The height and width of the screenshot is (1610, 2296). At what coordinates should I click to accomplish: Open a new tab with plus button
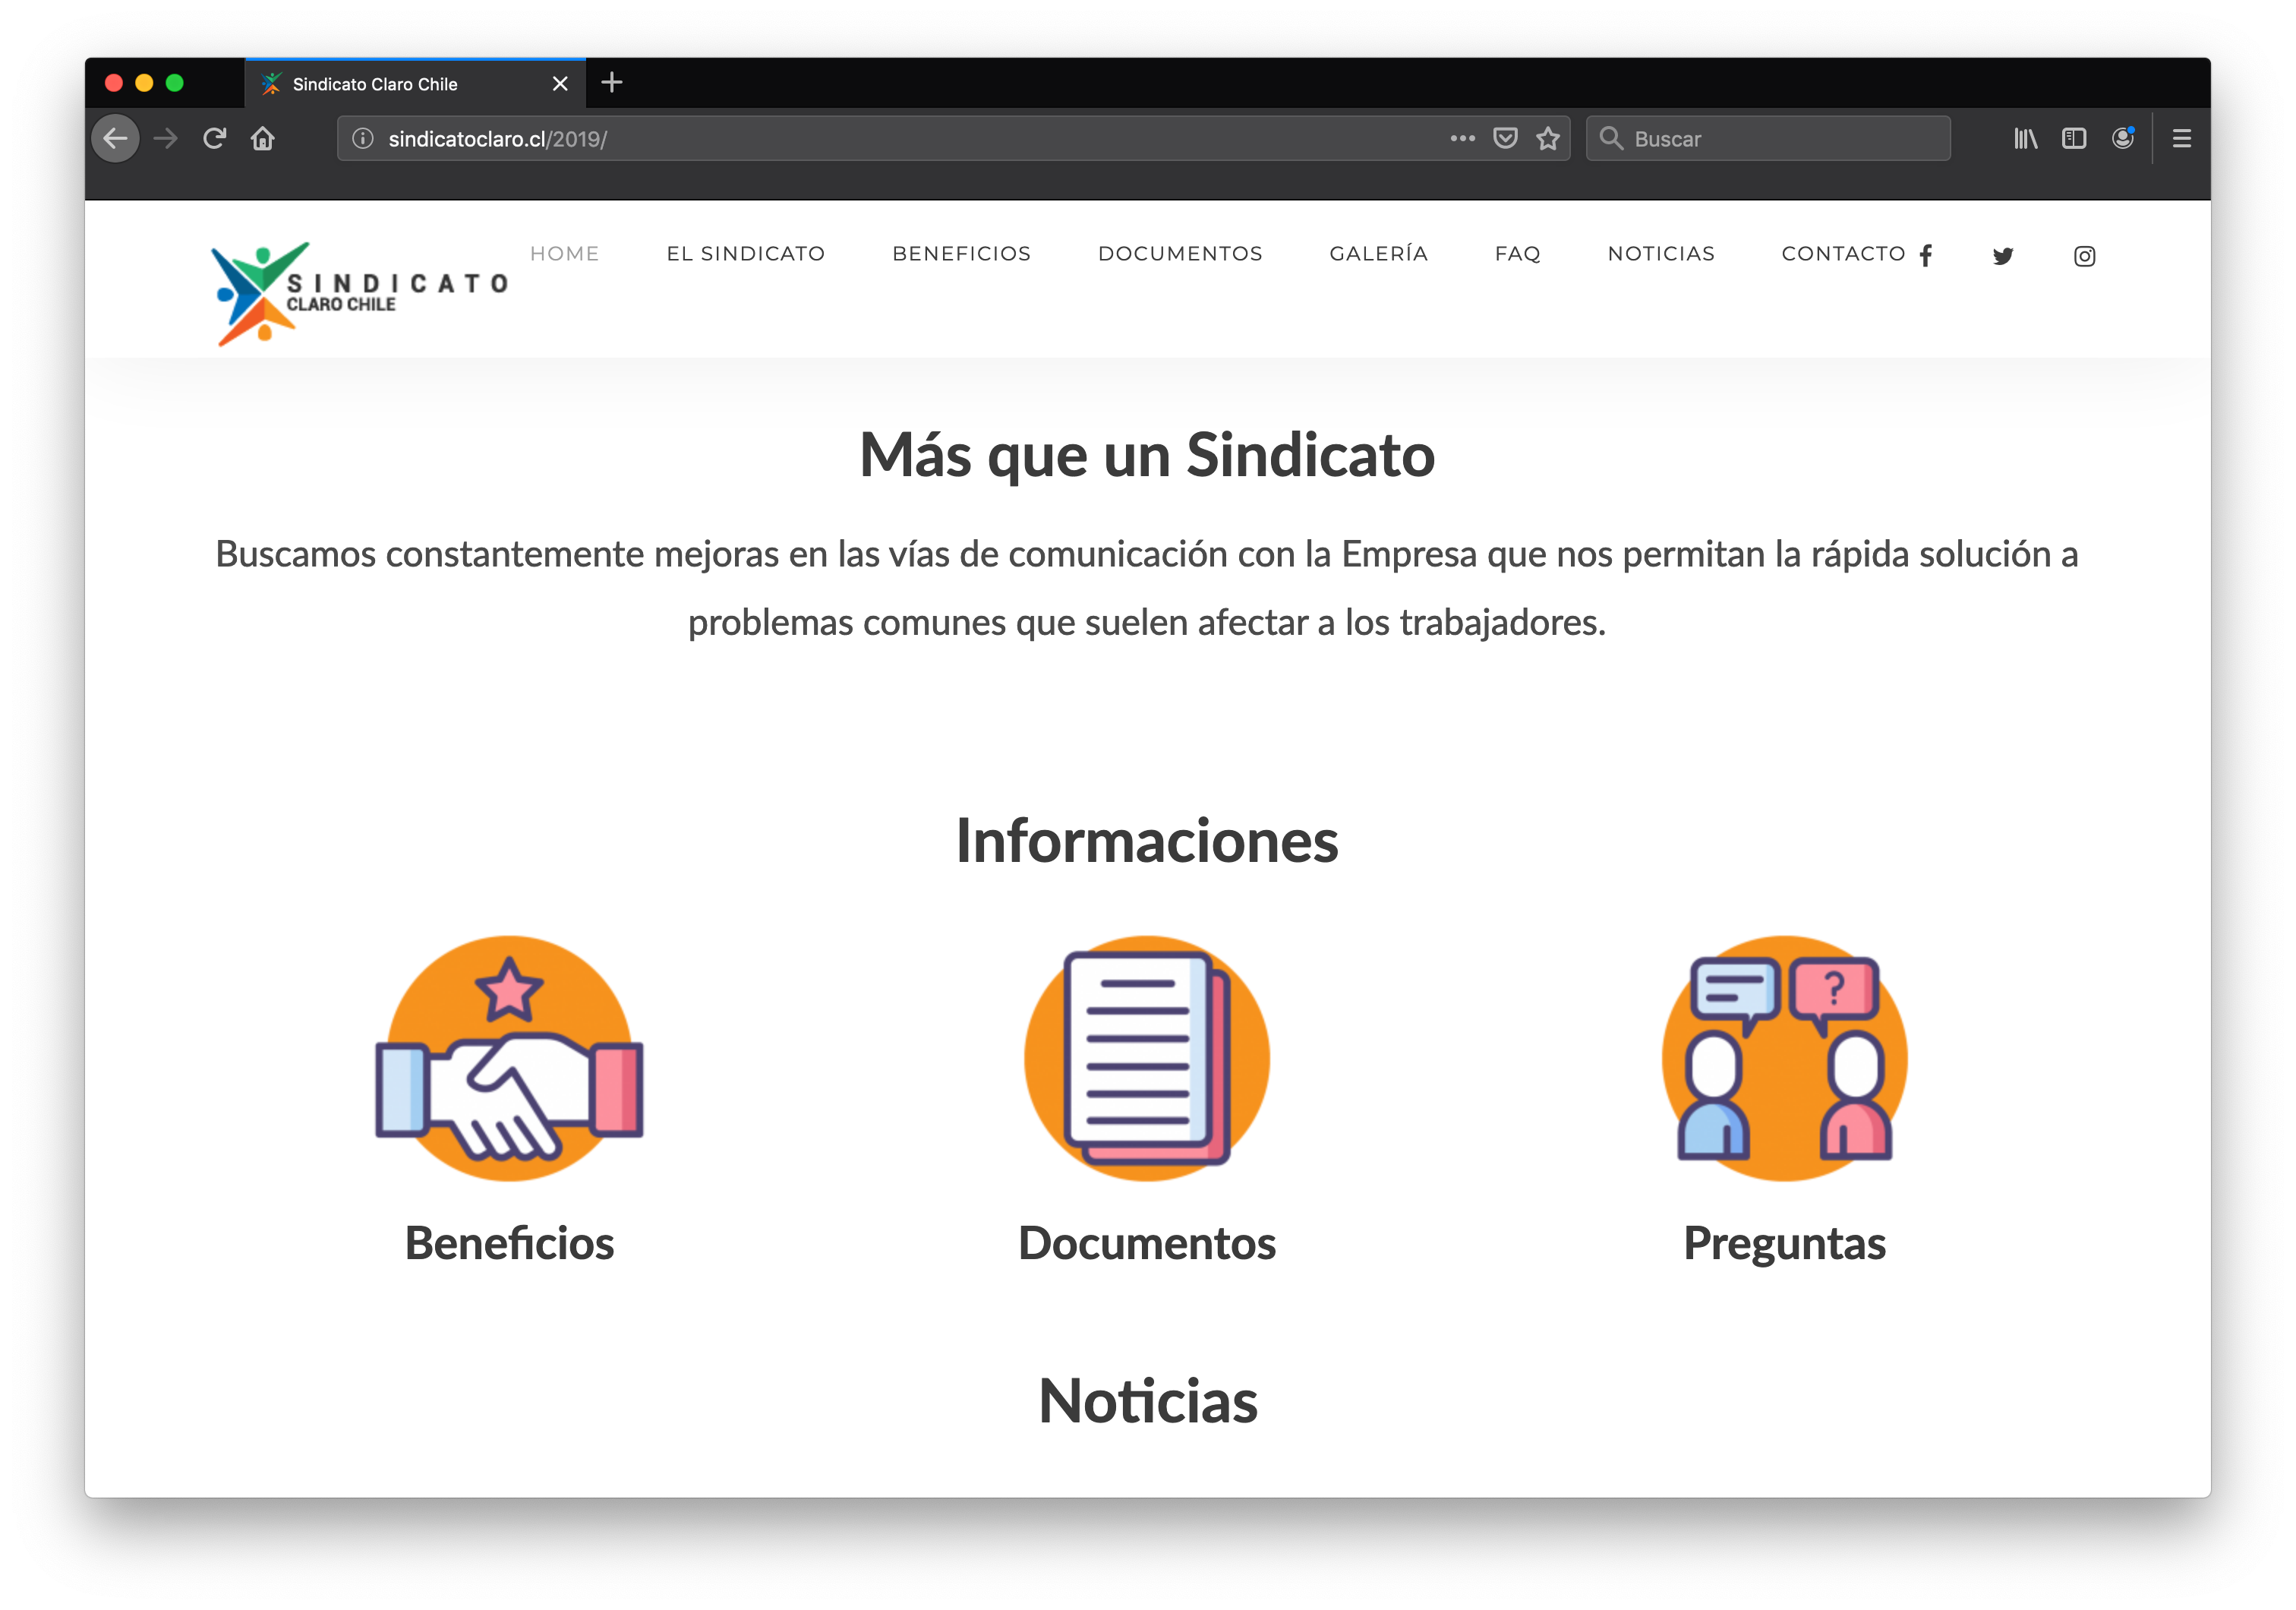point(612,83)
